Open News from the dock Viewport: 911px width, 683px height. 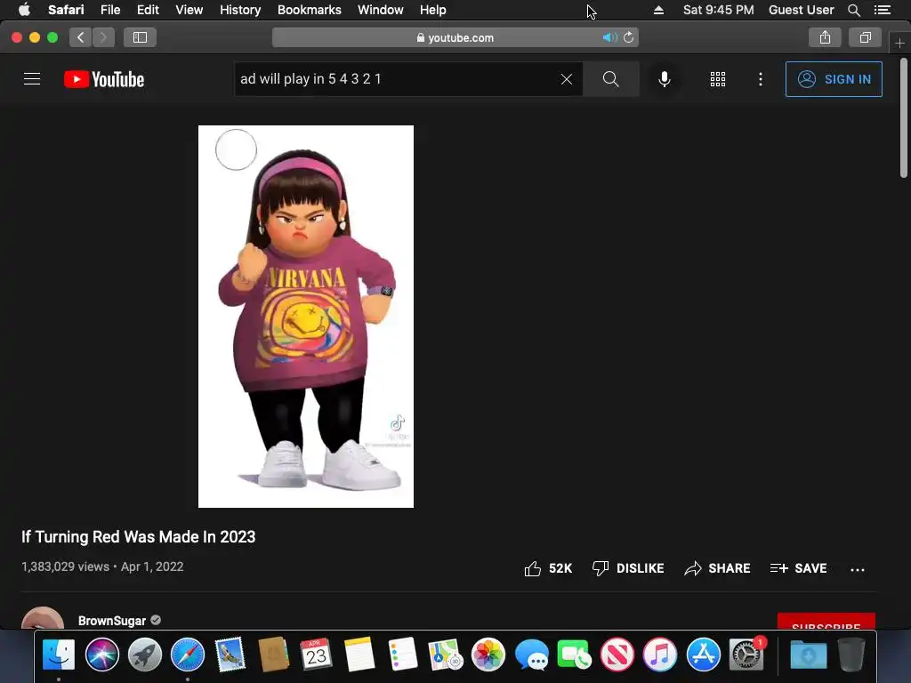pyautogui.click(x=617, y=654)
